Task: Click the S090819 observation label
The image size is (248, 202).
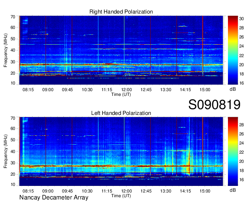Action: [x=214, y=104]
